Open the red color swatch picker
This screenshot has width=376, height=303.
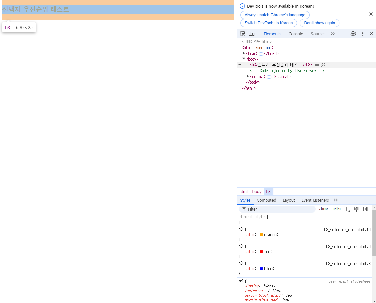pyautogui.click(x=261, y=252)
